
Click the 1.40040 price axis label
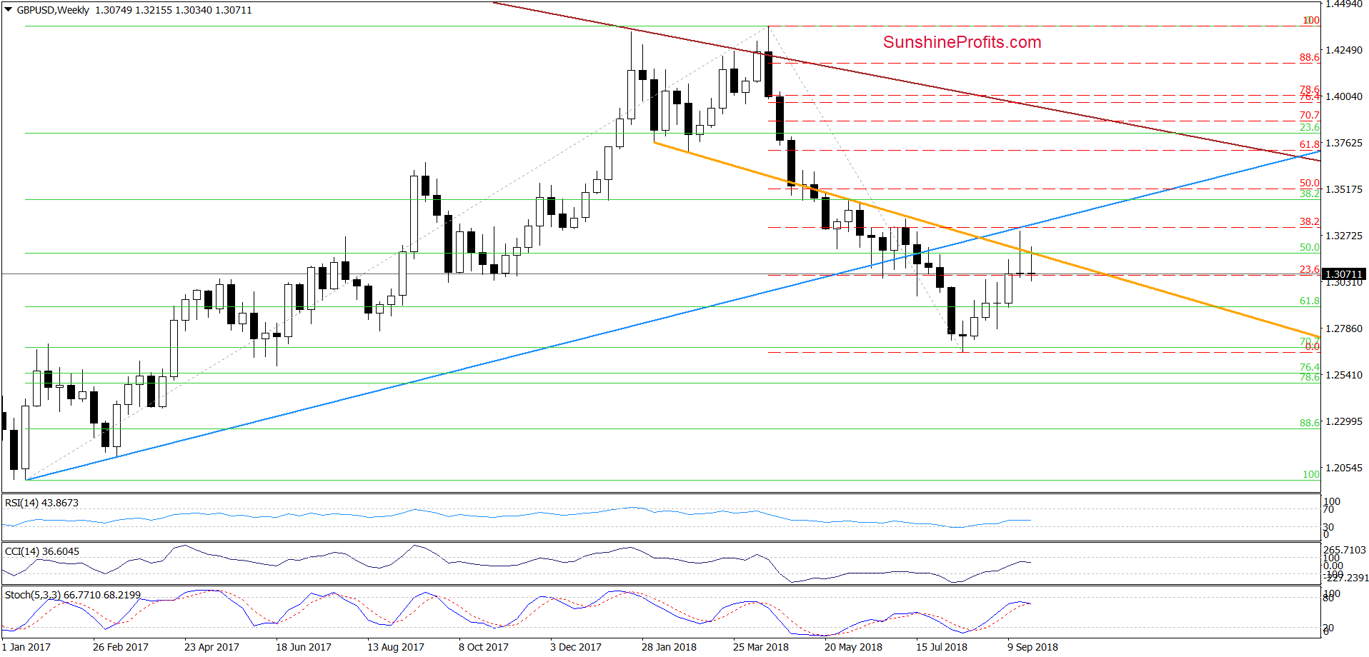coord(1343,96)
